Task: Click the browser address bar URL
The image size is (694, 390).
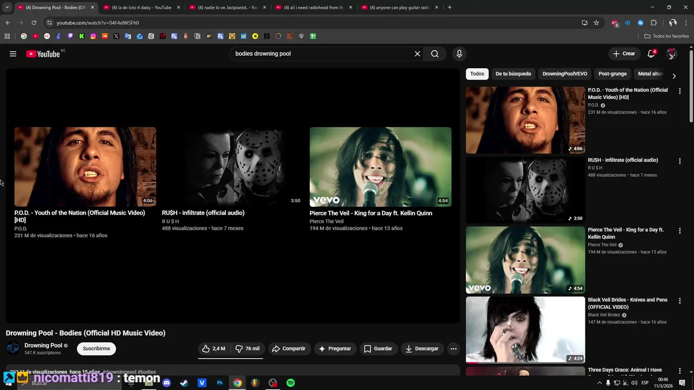Action: click(98, 23)
